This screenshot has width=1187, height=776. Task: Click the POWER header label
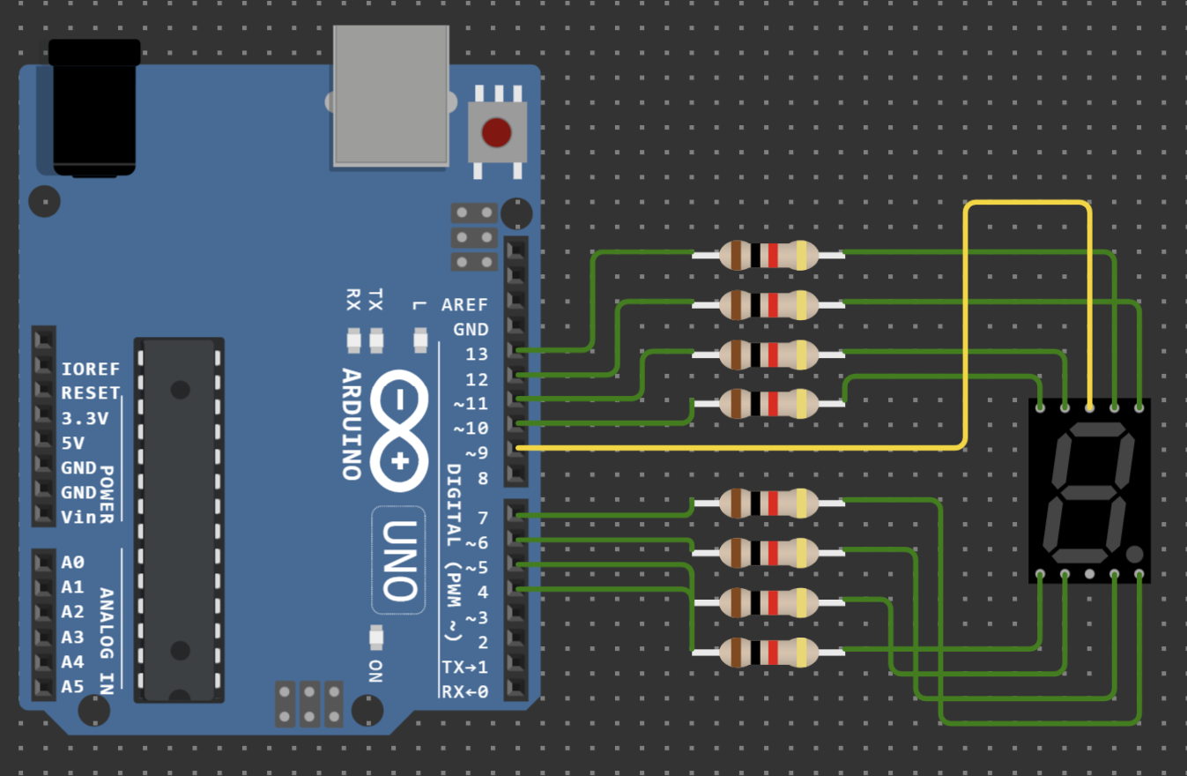(x=107, y=494)
